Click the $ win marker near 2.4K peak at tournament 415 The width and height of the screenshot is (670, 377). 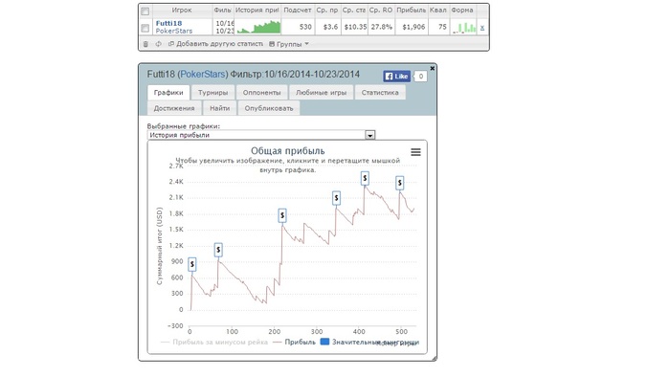[x=365, y=178]
